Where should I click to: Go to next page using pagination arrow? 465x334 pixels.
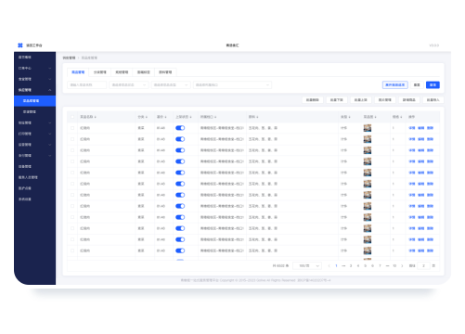coord(402,265)
